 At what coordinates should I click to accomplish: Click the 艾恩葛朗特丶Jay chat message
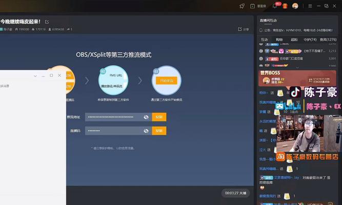(x=295, y=180)
